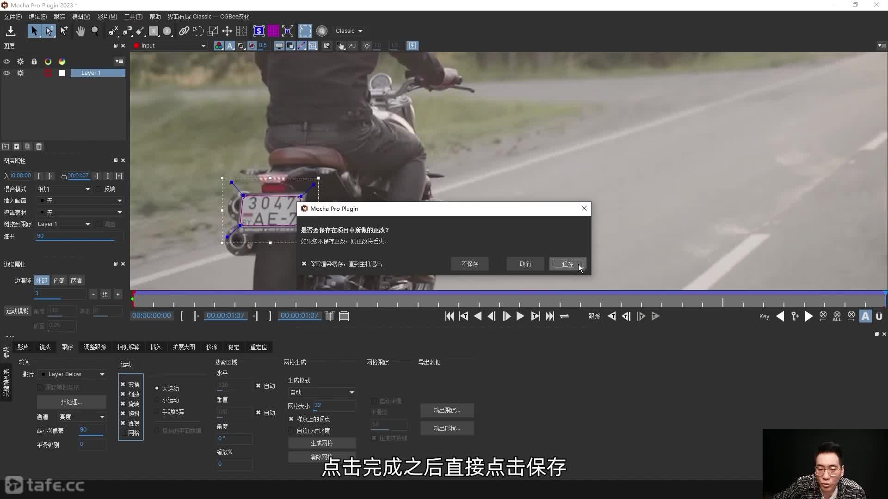Viewport: 888px width, 499px height.
Task: Click the 预处理... button
Action: (71, 402)
